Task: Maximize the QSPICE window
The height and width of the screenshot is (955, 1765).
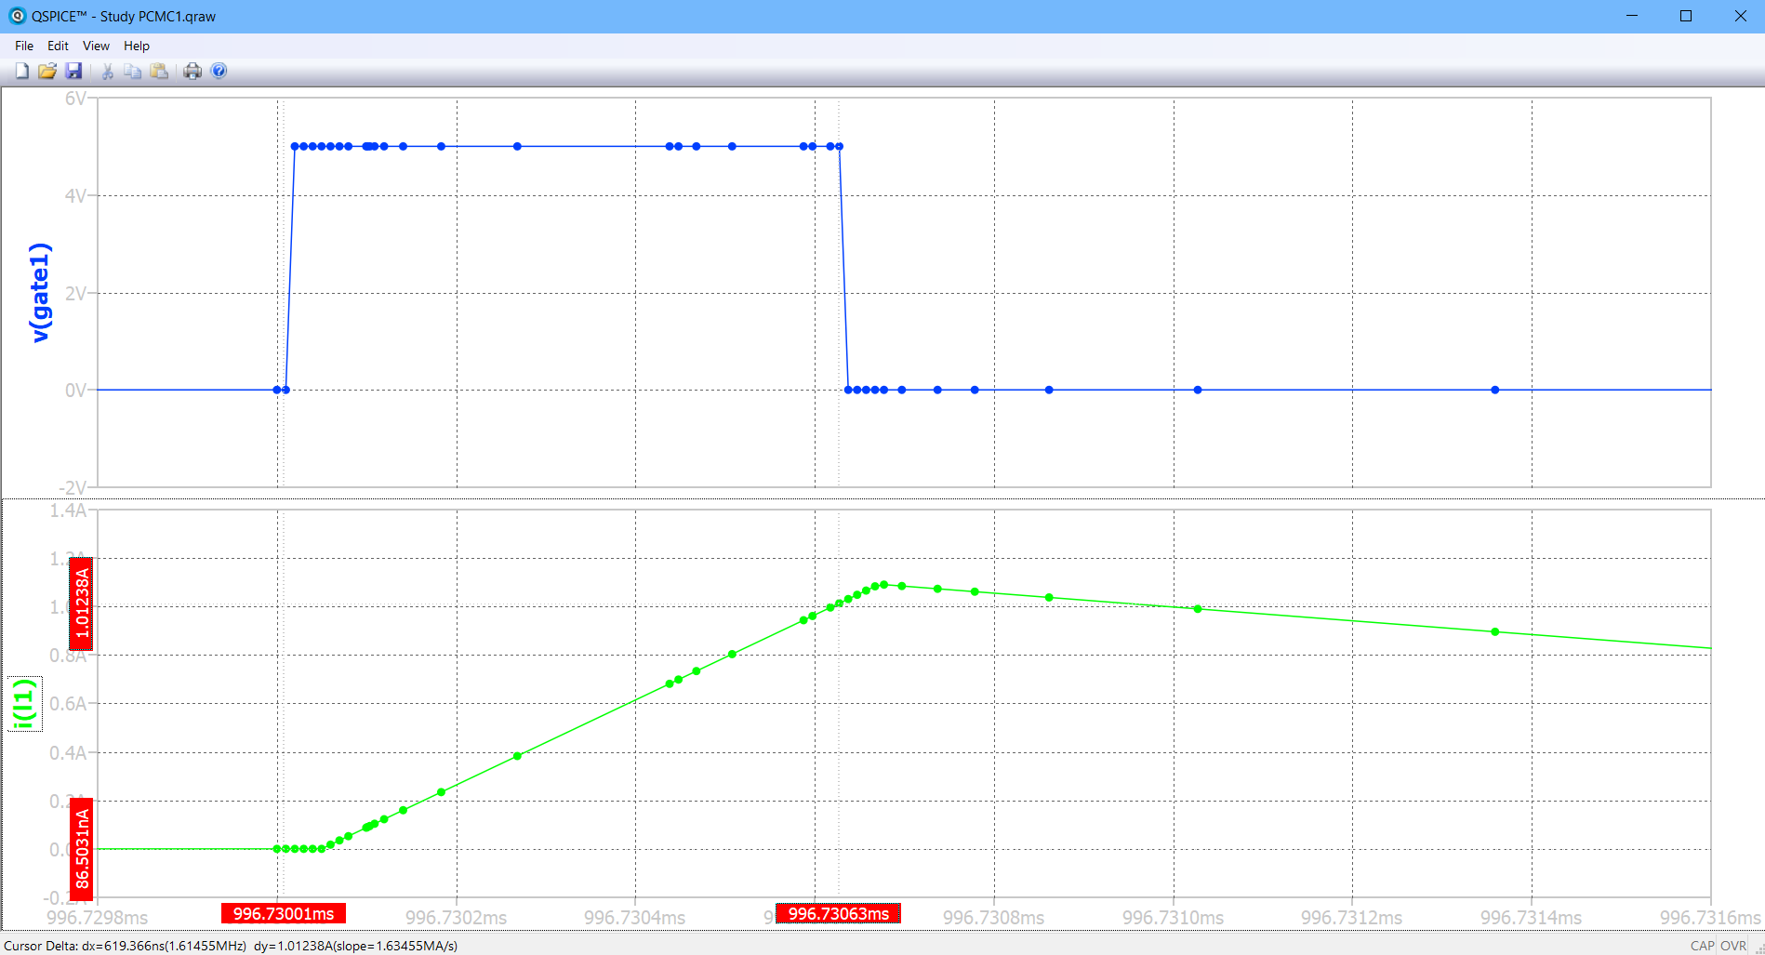Action: pyautogui.click(x=1685, y=16)
